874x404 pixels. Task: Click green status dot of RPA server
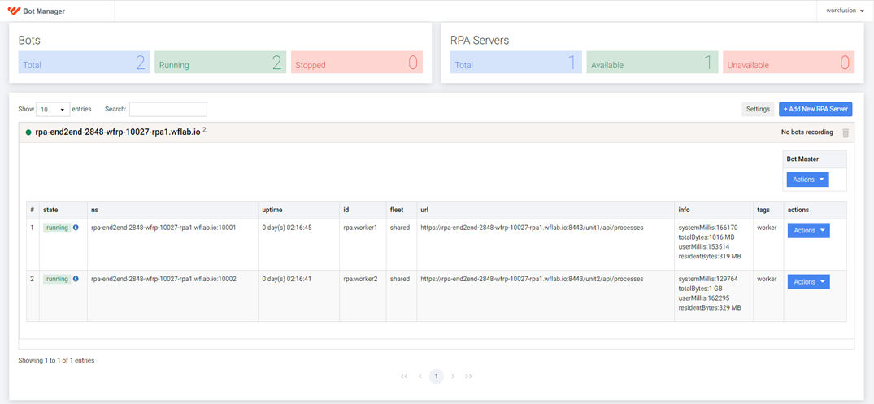[x=28, y=132]
